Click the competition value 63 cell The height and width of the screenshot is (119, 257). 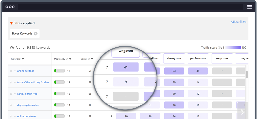click(x=90, y=94)
